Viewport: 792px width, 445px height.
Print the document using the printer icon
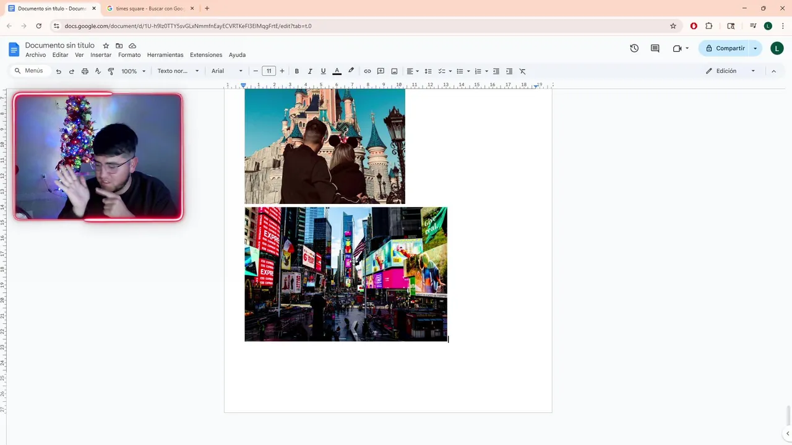tap(85, 71)
